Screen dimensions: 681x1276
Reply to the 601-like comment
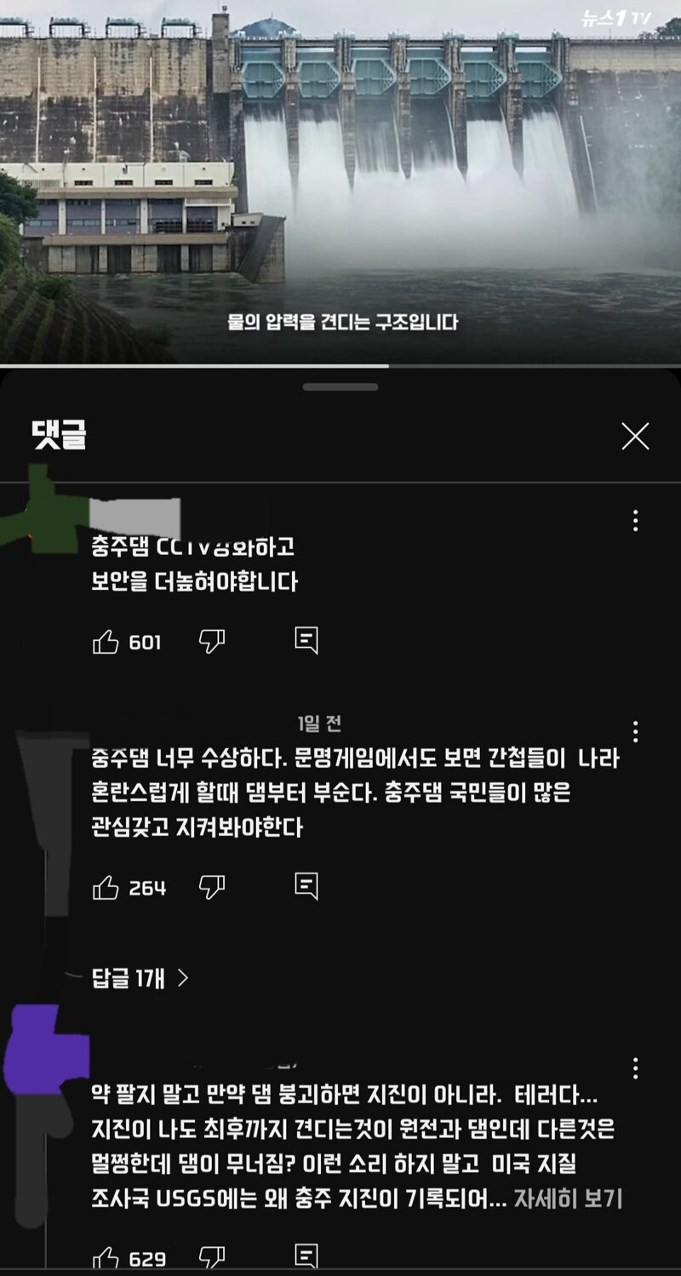306,641
